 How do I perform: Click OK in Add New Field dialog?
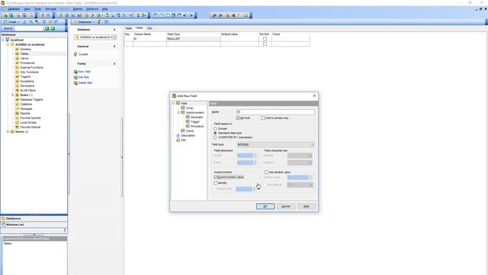point(265,206)
